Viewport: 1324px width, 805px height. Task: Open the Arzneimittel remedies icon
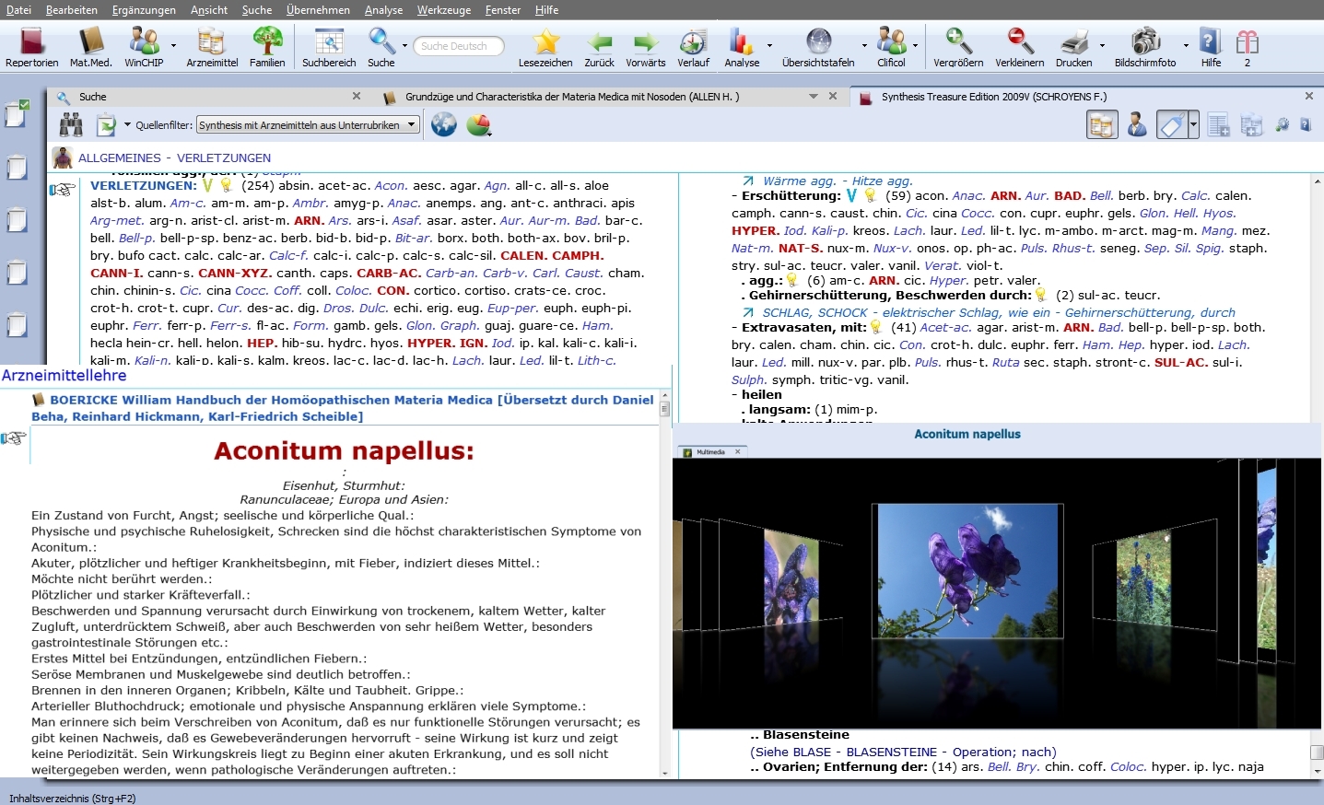click(x=212, y=47)
